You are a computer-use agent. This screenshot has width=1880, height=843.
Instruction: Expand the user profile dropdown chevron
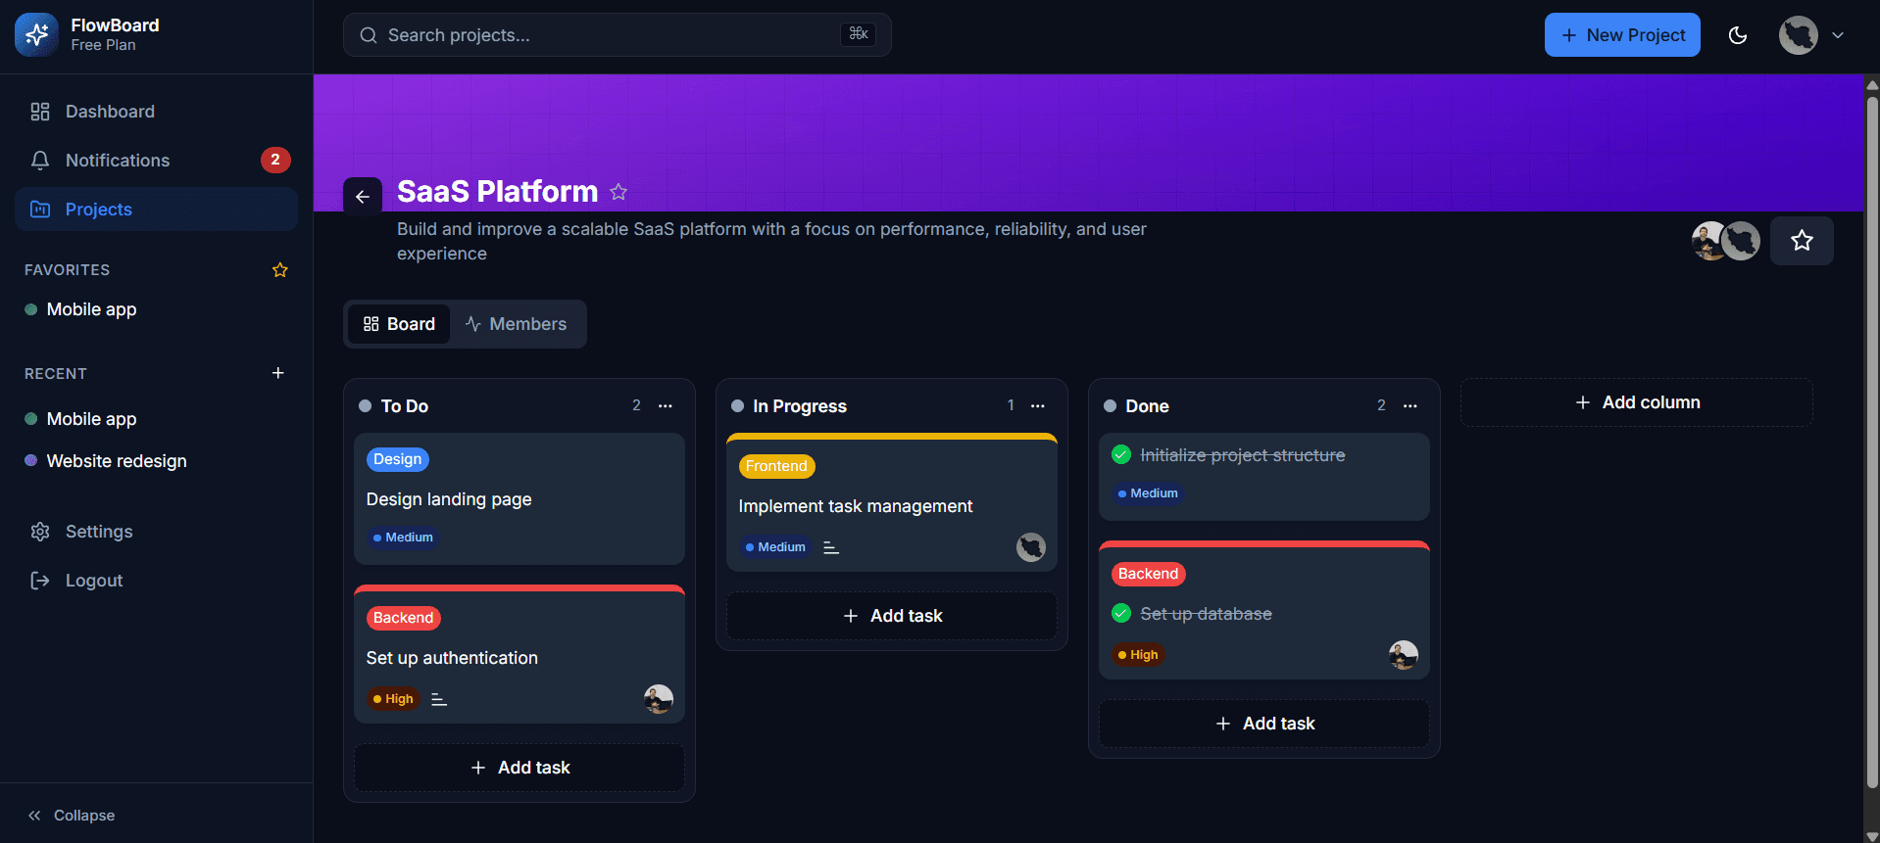(1838, 35)
